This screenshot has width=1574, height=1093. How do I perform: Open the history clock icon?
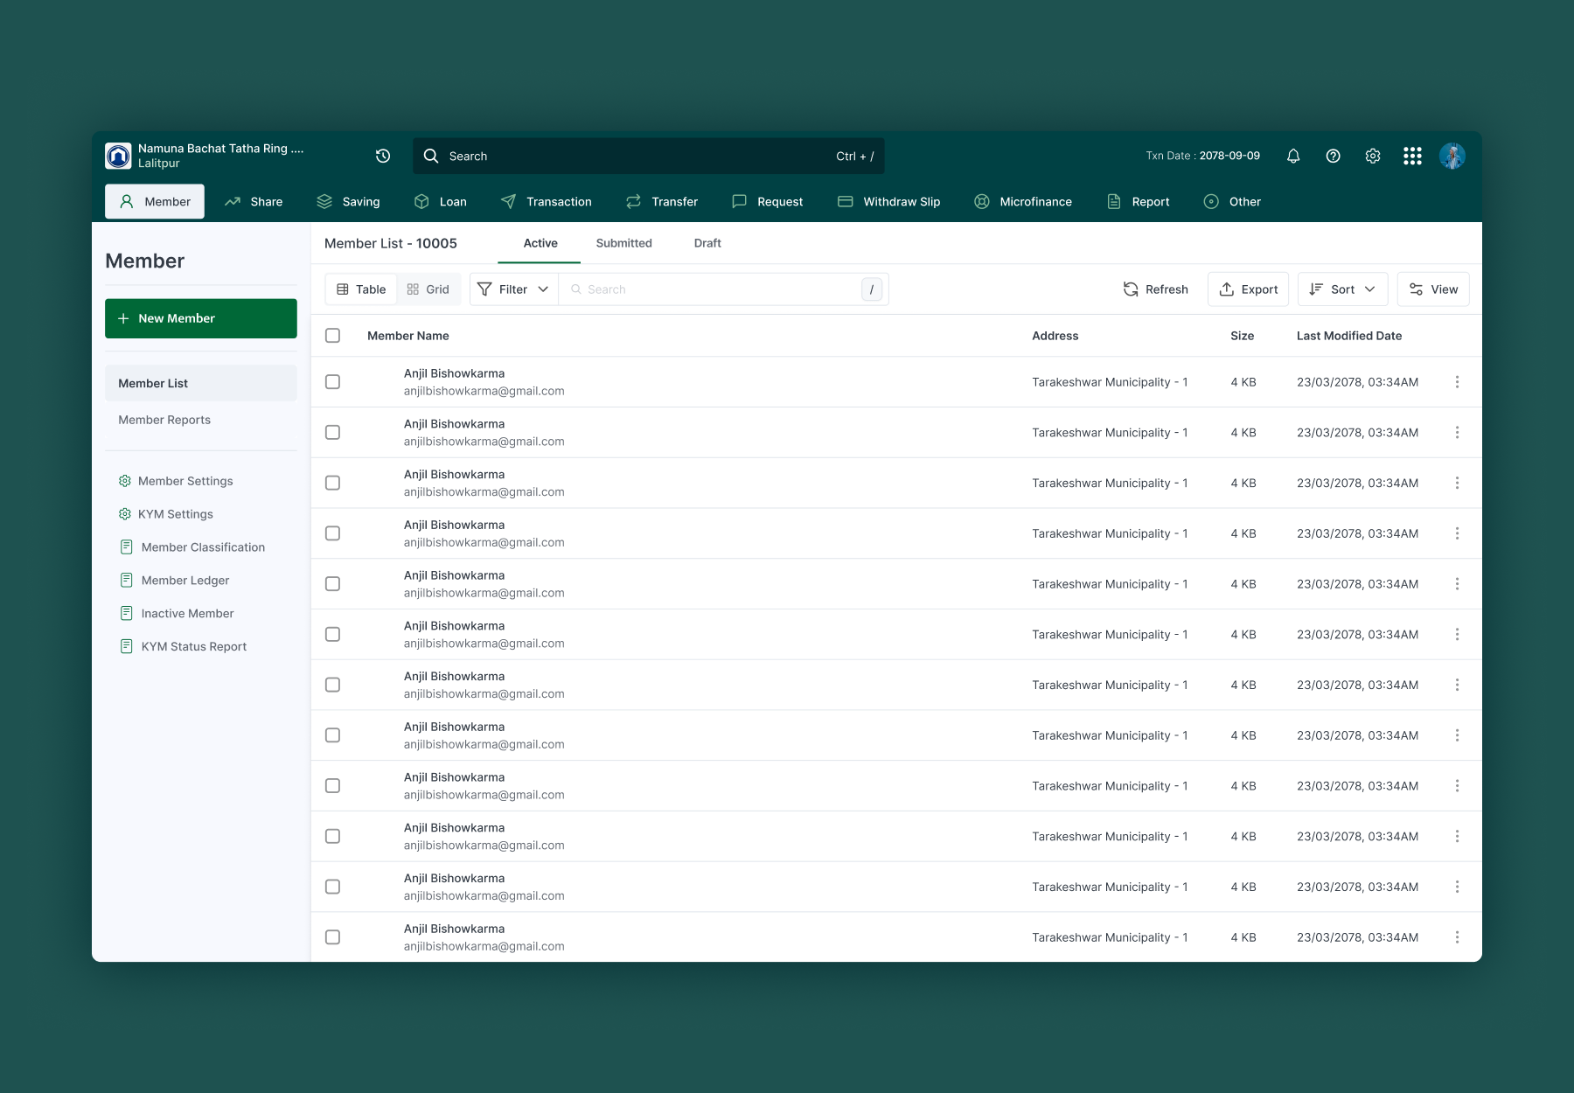[383, 156]
